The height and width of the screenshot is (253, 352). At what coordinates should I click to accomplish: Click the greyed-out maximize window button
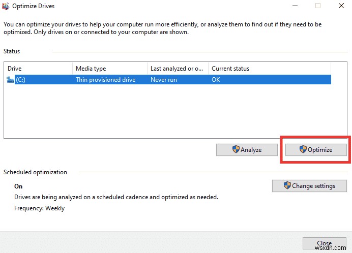click(318, 6)
